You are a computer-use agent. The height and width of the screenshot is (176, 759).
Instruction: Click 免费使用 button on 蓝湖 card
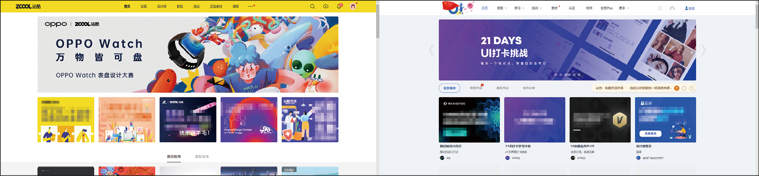pyautogui.click(x=651, y=134)
